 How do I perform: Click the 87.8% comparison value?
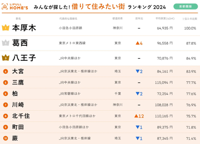click(191, 44)
